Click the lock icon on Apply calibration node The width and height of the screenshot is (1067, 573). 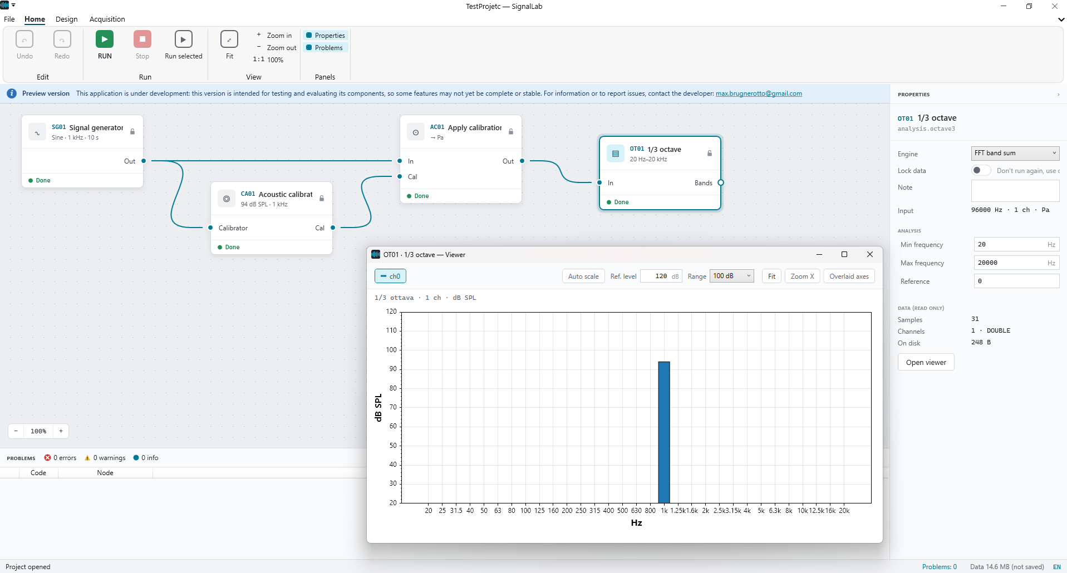tap(511, 132)
